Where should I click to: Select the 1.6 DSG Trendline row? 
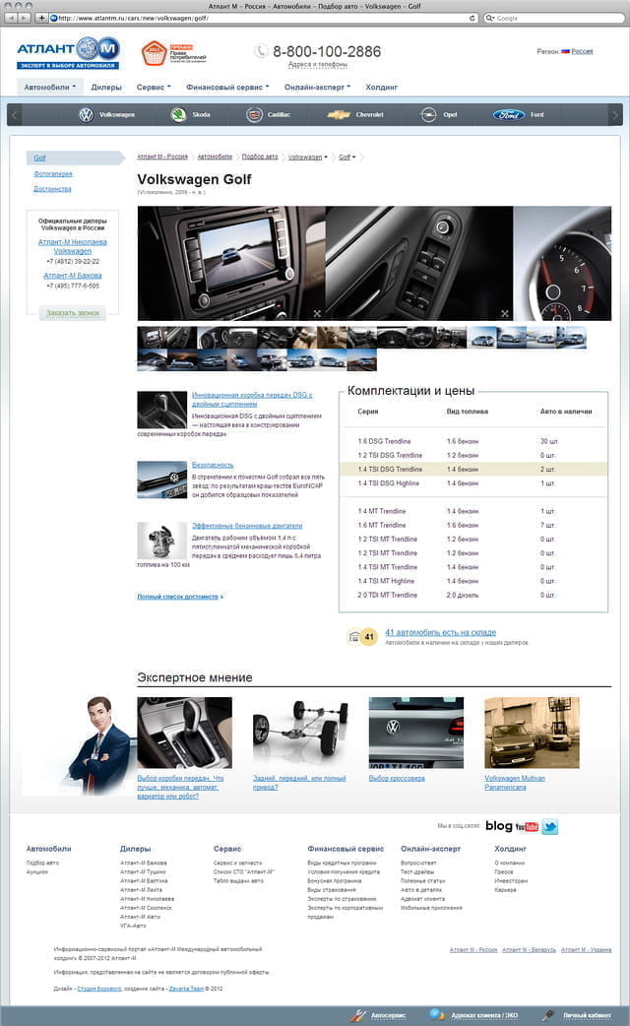472,441
